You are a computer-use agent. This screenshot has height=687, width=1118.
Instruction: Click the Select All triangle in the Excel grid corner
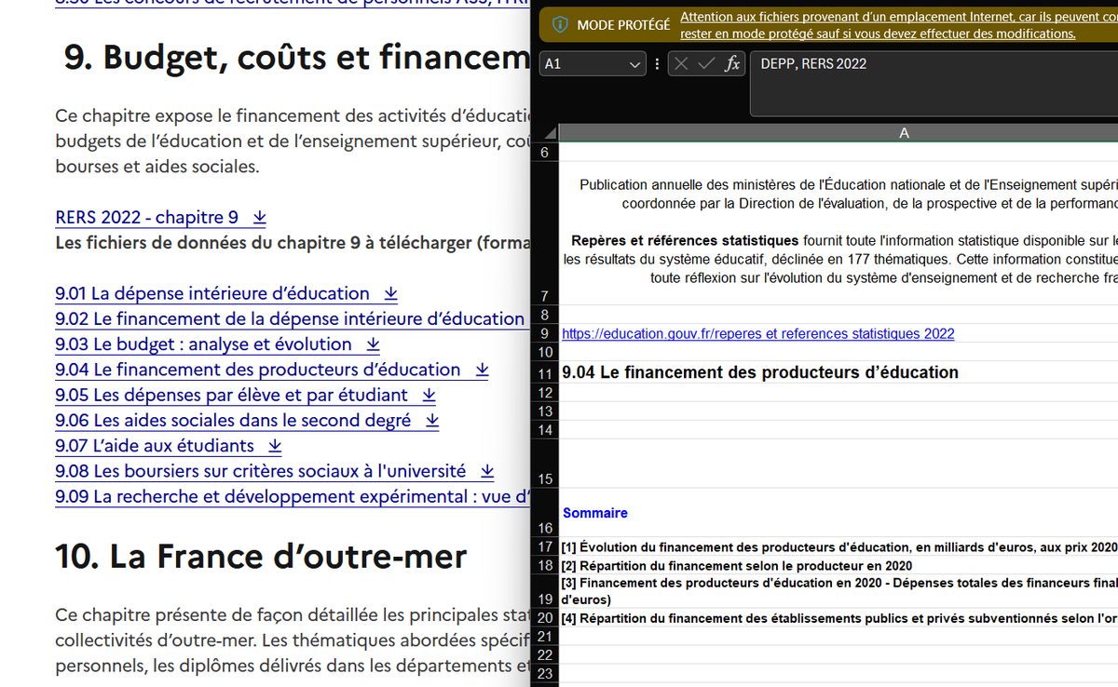click(x=549, y=133)
